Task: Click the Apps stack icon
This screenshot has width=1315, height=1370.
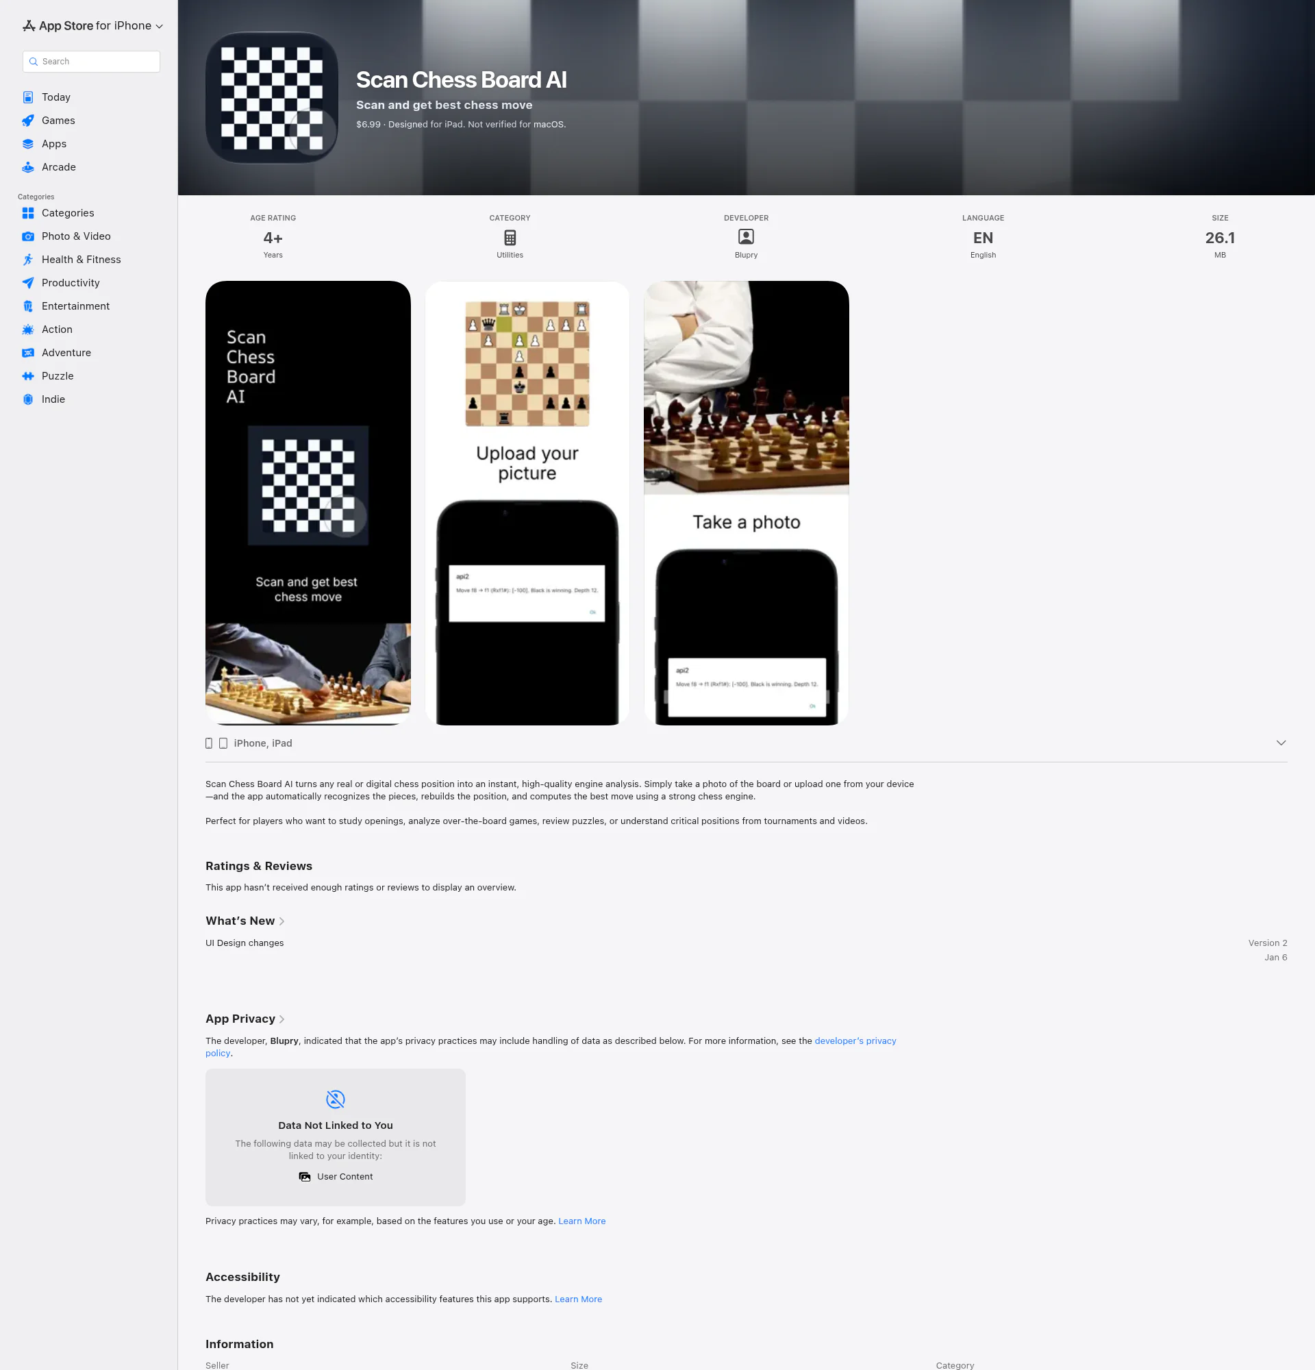Action: click(28, 144)
